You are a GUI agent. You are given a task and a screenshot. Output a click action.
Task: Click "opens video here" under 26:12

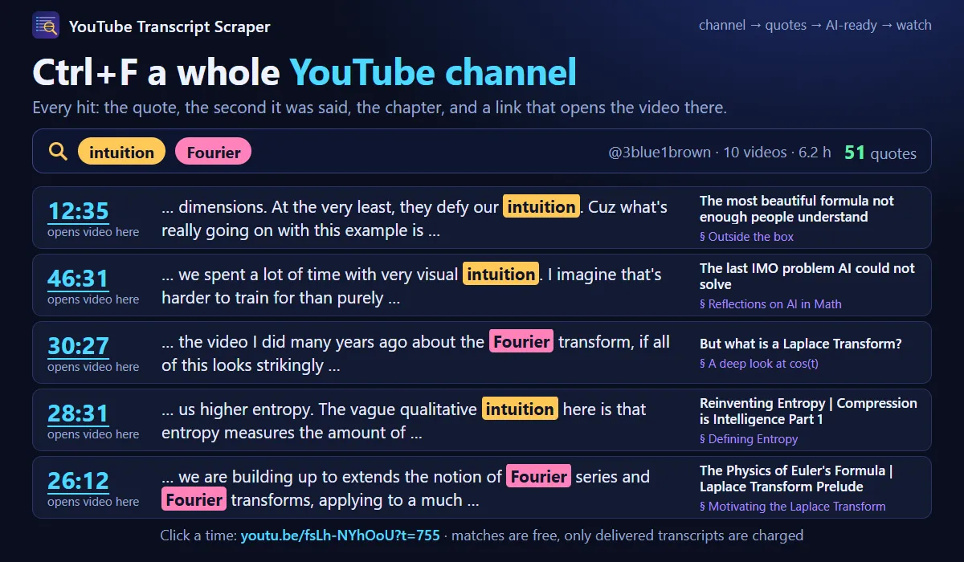tap(93, 502)
